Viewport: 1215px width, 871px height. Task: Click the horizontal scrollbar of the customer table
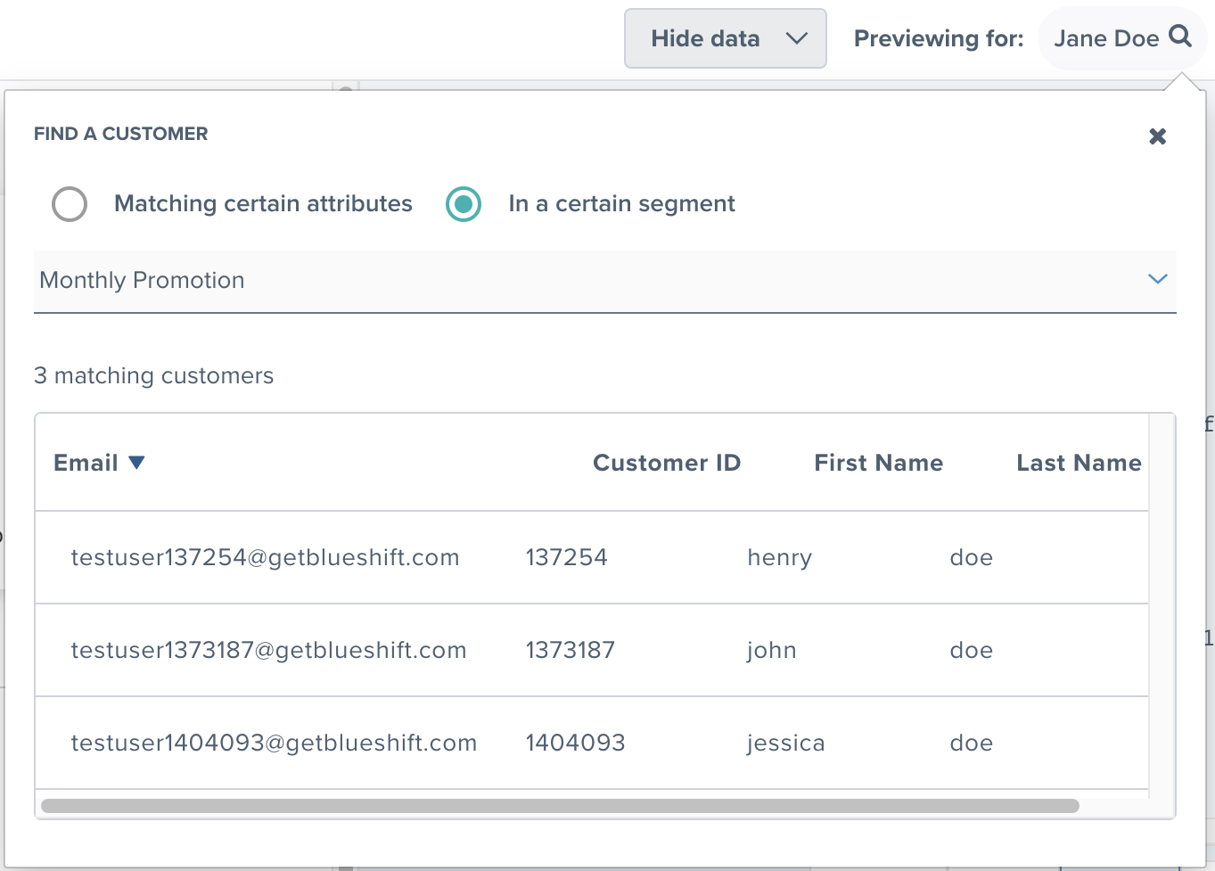560,806
